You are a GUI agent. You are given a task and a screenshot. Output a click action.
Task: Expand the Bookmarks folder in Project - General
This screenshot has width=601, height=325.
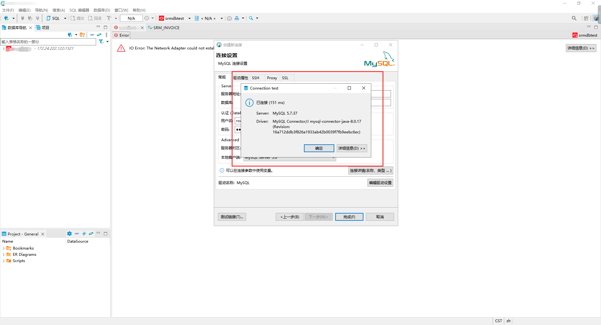(3, 248)
